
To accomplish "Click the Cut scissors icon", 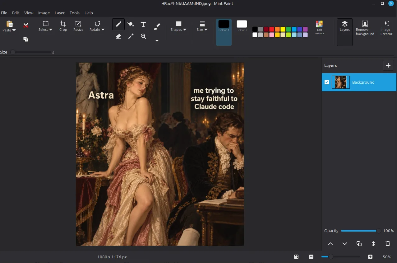I will [26, 25].
